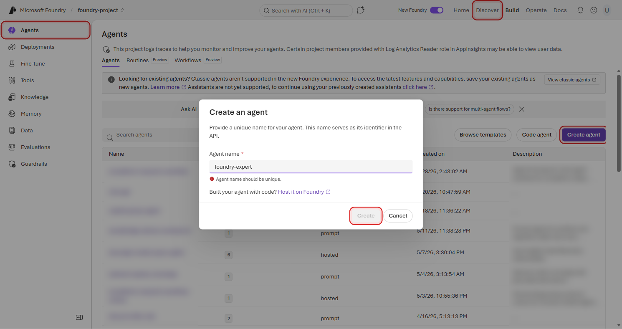Click multi-agent flows suggestion chip
Screen dimensions: 622x329
click(x=470, y=109)
